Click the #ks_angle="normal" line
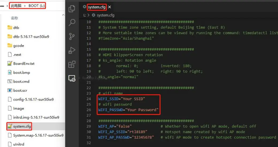The height and width of the screenshot is (147, 278). coord(118,77)
